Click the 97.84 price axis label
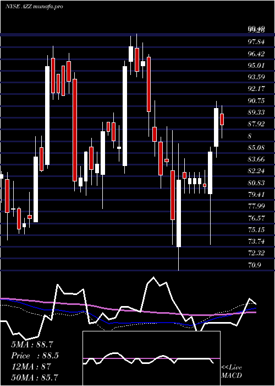Viewport: 275px width, 386px height. tap(256, 42)
